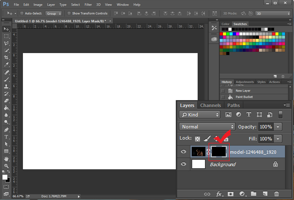
Task: Swap foreground and background colors
Action: [x=8, y=171]
